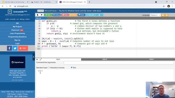Open a new browser tab plus icon
Screen dimensions: 175x98
coord(89,2)
